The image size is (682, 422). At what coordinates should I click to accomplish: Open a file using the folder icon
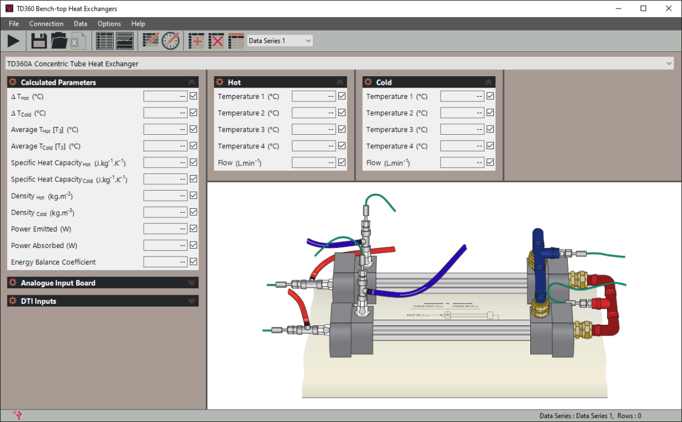click(59, 40)
